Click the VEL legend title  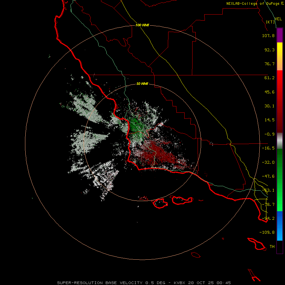[278, 19]
